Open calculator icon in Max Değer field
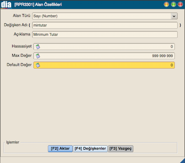 coord(38,56)
